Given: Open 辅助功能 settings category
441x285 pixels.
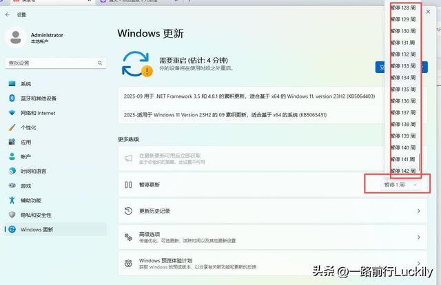Looking at the screenshot, I should click(x=56, y=200).
